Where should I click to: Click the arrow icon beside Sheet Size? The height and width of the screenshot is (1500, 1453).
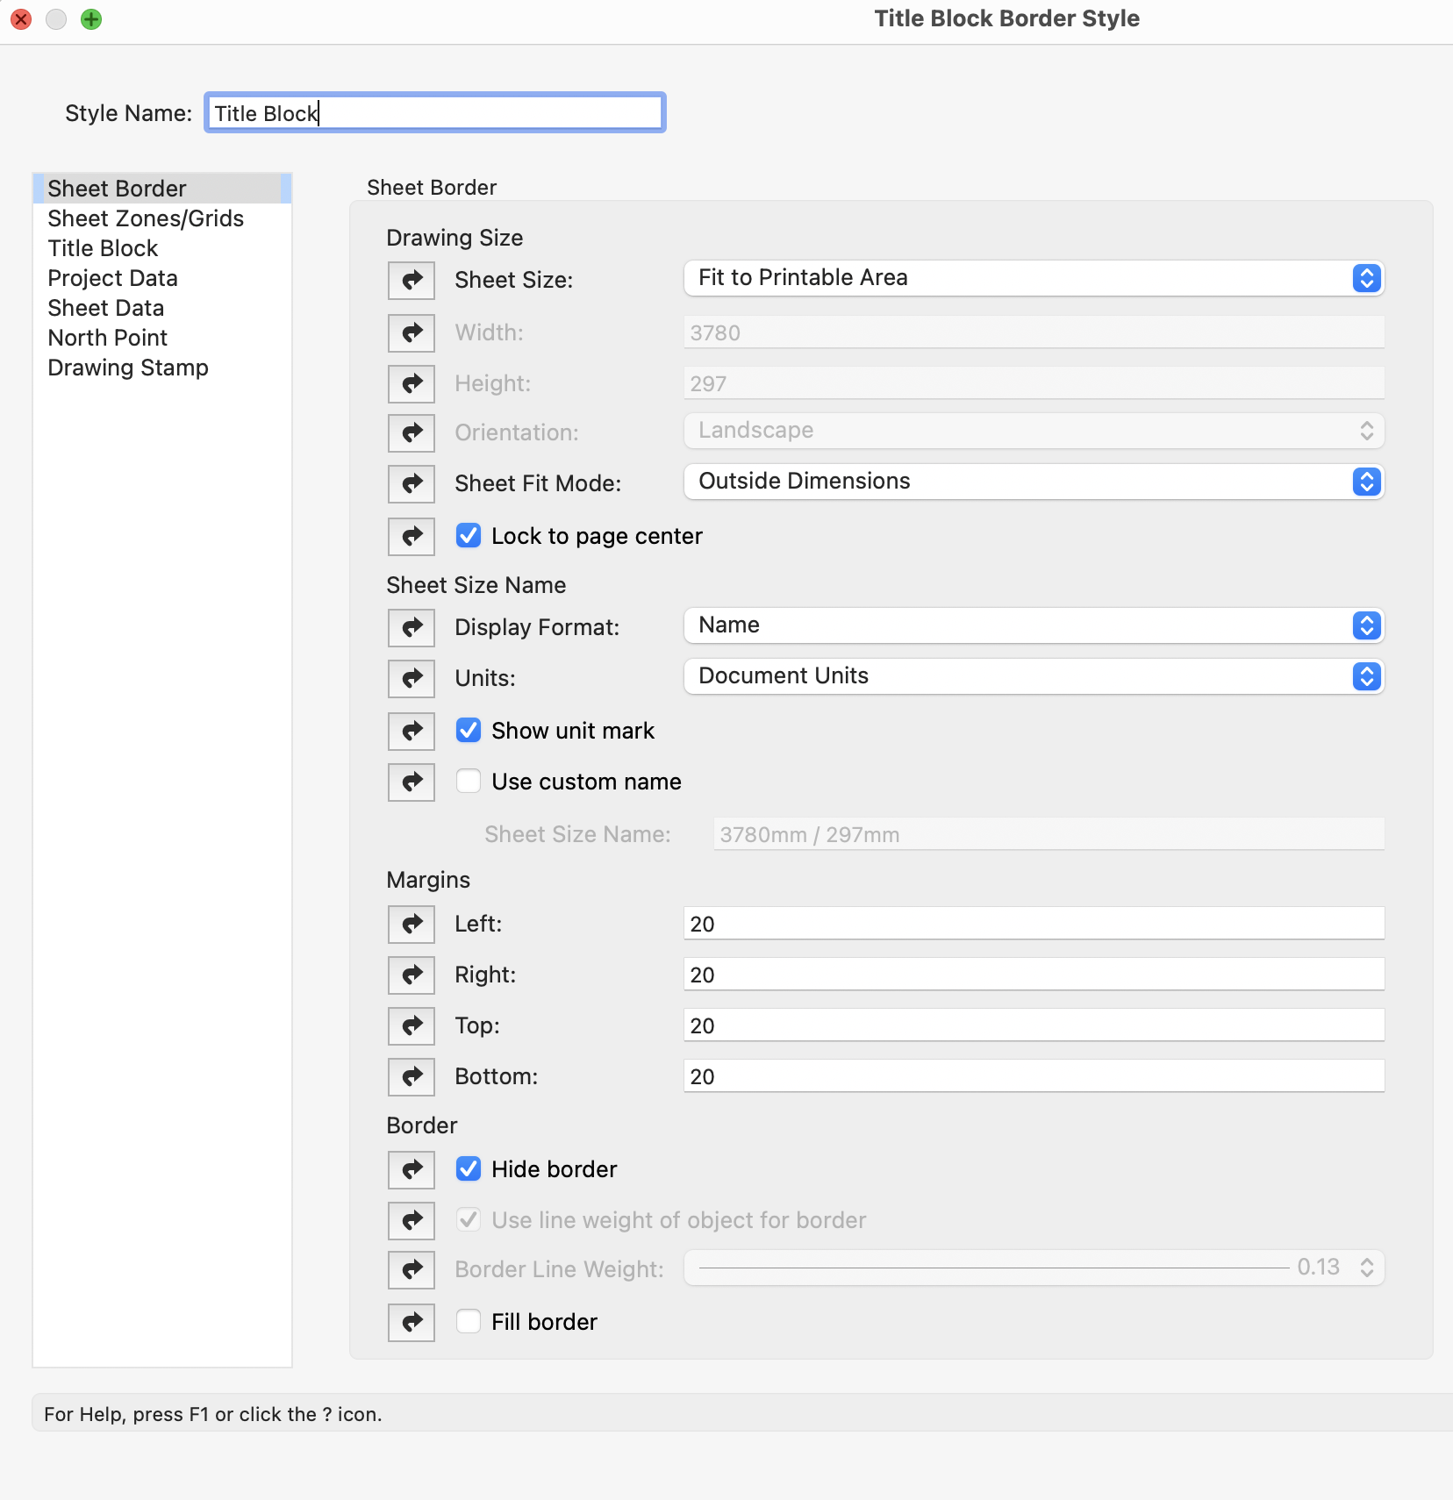pos(412,281)
